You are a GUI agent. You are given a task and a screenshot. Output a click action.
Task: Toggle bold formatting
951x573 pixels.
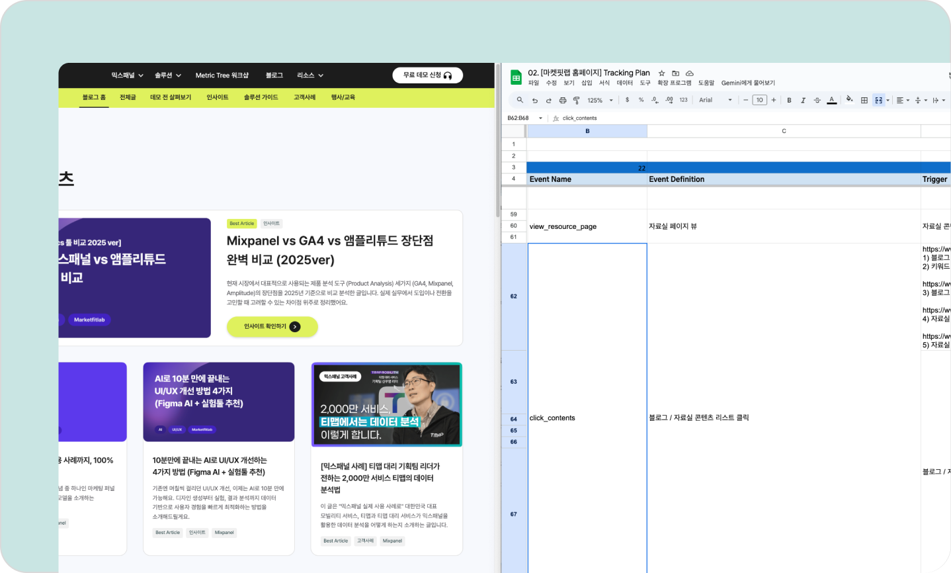[789, 101]
